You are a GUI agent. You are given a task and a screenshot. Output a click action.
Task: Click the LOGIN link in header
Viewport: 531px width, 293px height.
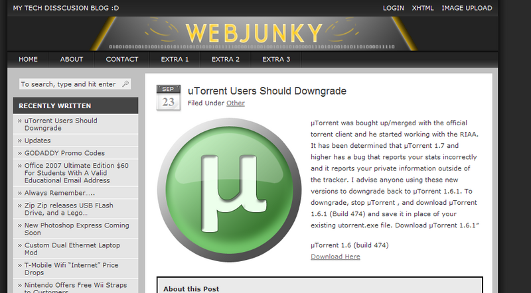pos(393,8)
